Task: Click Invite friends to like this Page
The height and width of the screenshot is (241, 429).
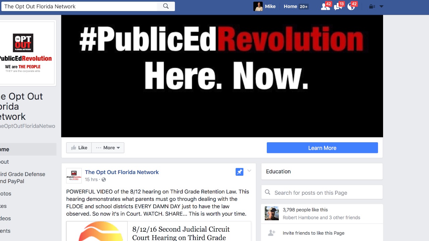Action: [x=313, y=233]
